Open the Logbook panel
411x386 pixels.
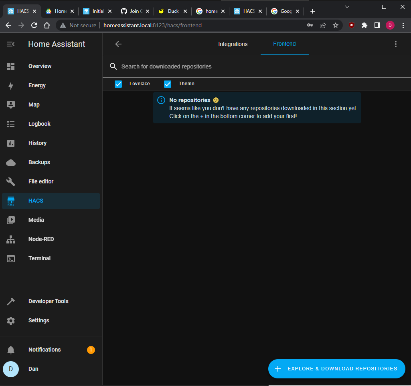click(x=51, y=124)
